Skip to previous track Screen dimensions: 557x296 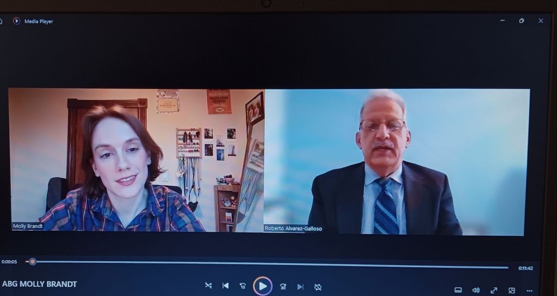coord(225,286)
